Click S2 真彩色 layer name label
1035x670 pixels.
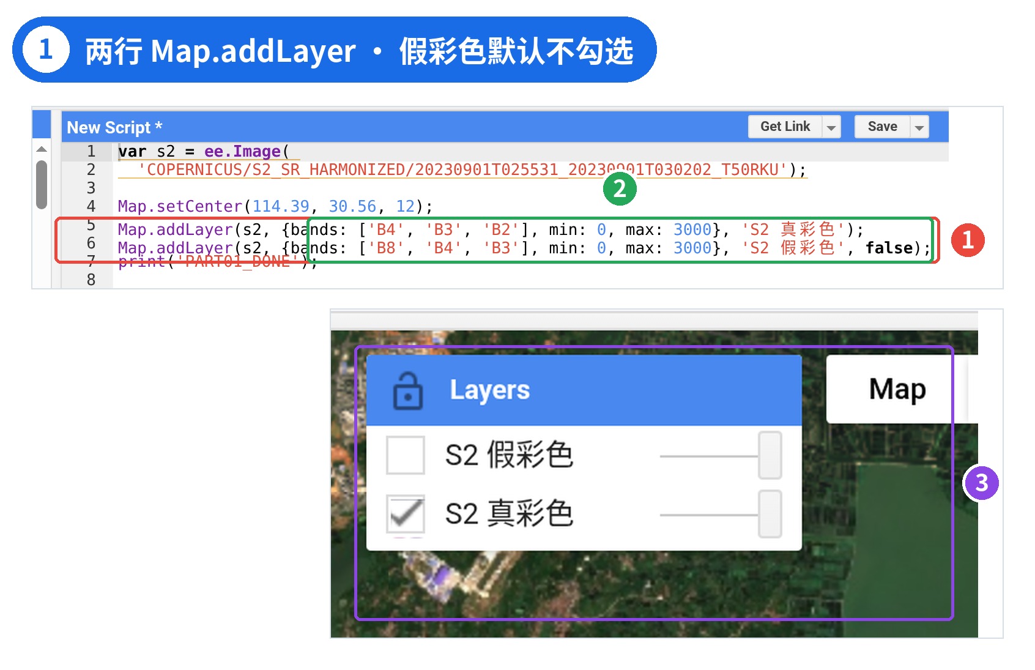pyautogui.click(x=509, y=514)
